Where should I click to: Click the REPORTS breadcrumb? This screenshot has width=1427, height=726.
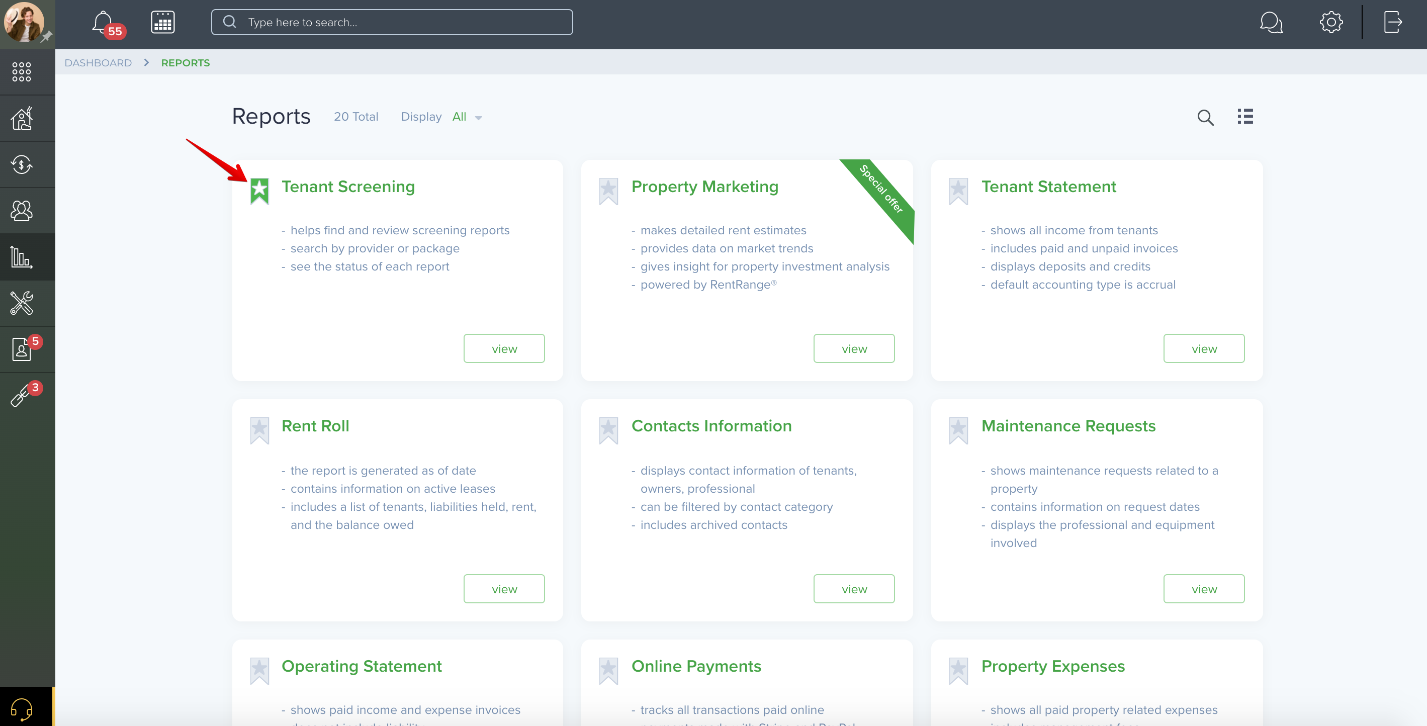[186, 62]
